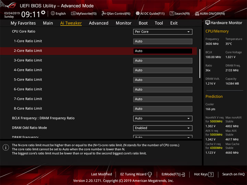This screenshot has height=185, width=247.
Task: Open the Advanced tab
Action: (98, 23)
